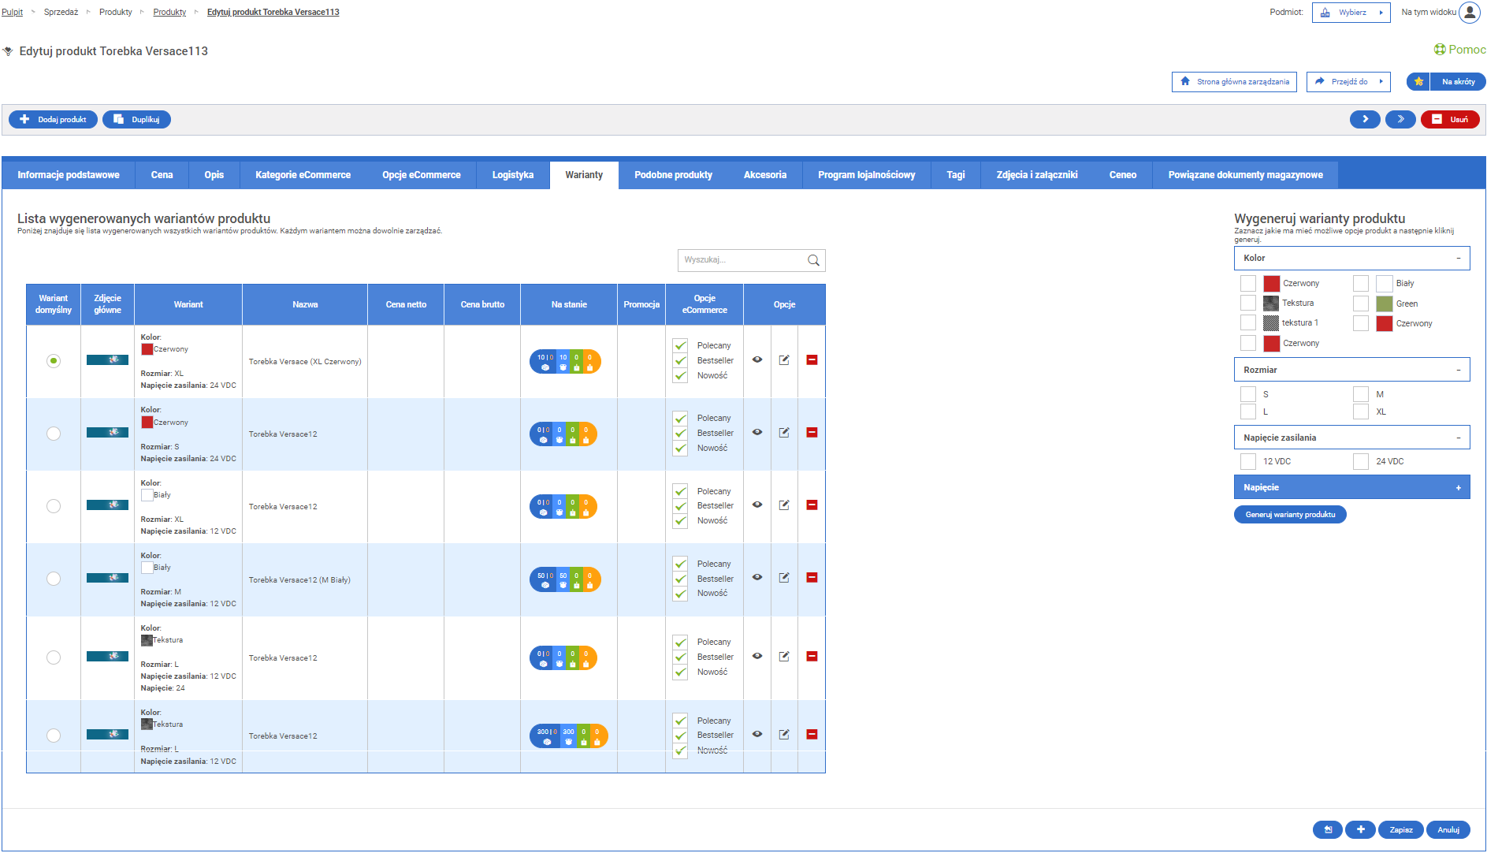Select second row as default variant
The height and width of the screenshot is (853, 1487).
[54, 434]
